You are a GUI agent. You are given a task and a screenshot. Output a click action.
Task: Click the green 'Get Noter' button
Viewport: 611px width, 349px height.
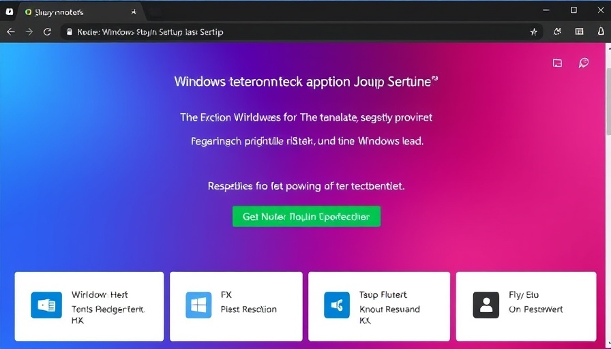click(306, 217)
